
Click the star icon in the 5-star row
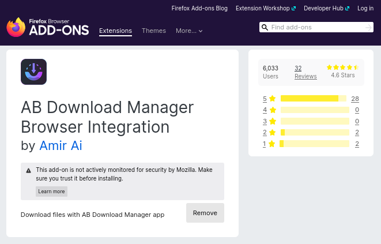(x=273, y=99)
